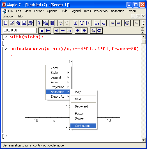Viewport: 147px width, 149px height.
Task: Click the Stop animation square button
Action: 42,31
